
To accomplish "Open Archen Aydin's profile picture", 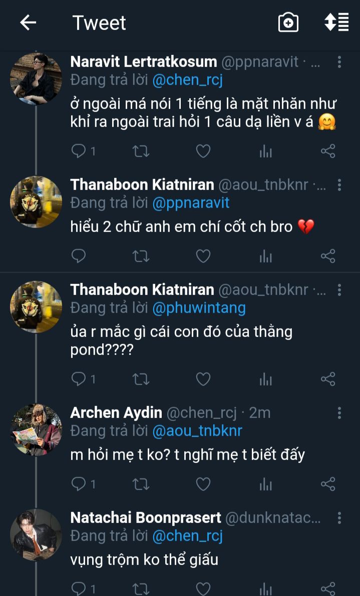I will pos(36,429).
